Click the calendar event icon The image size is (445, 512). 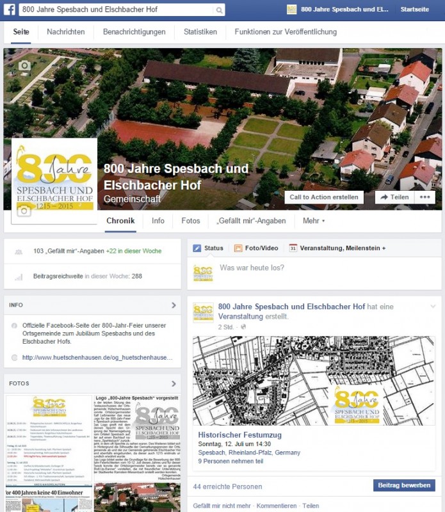(293, 248)
